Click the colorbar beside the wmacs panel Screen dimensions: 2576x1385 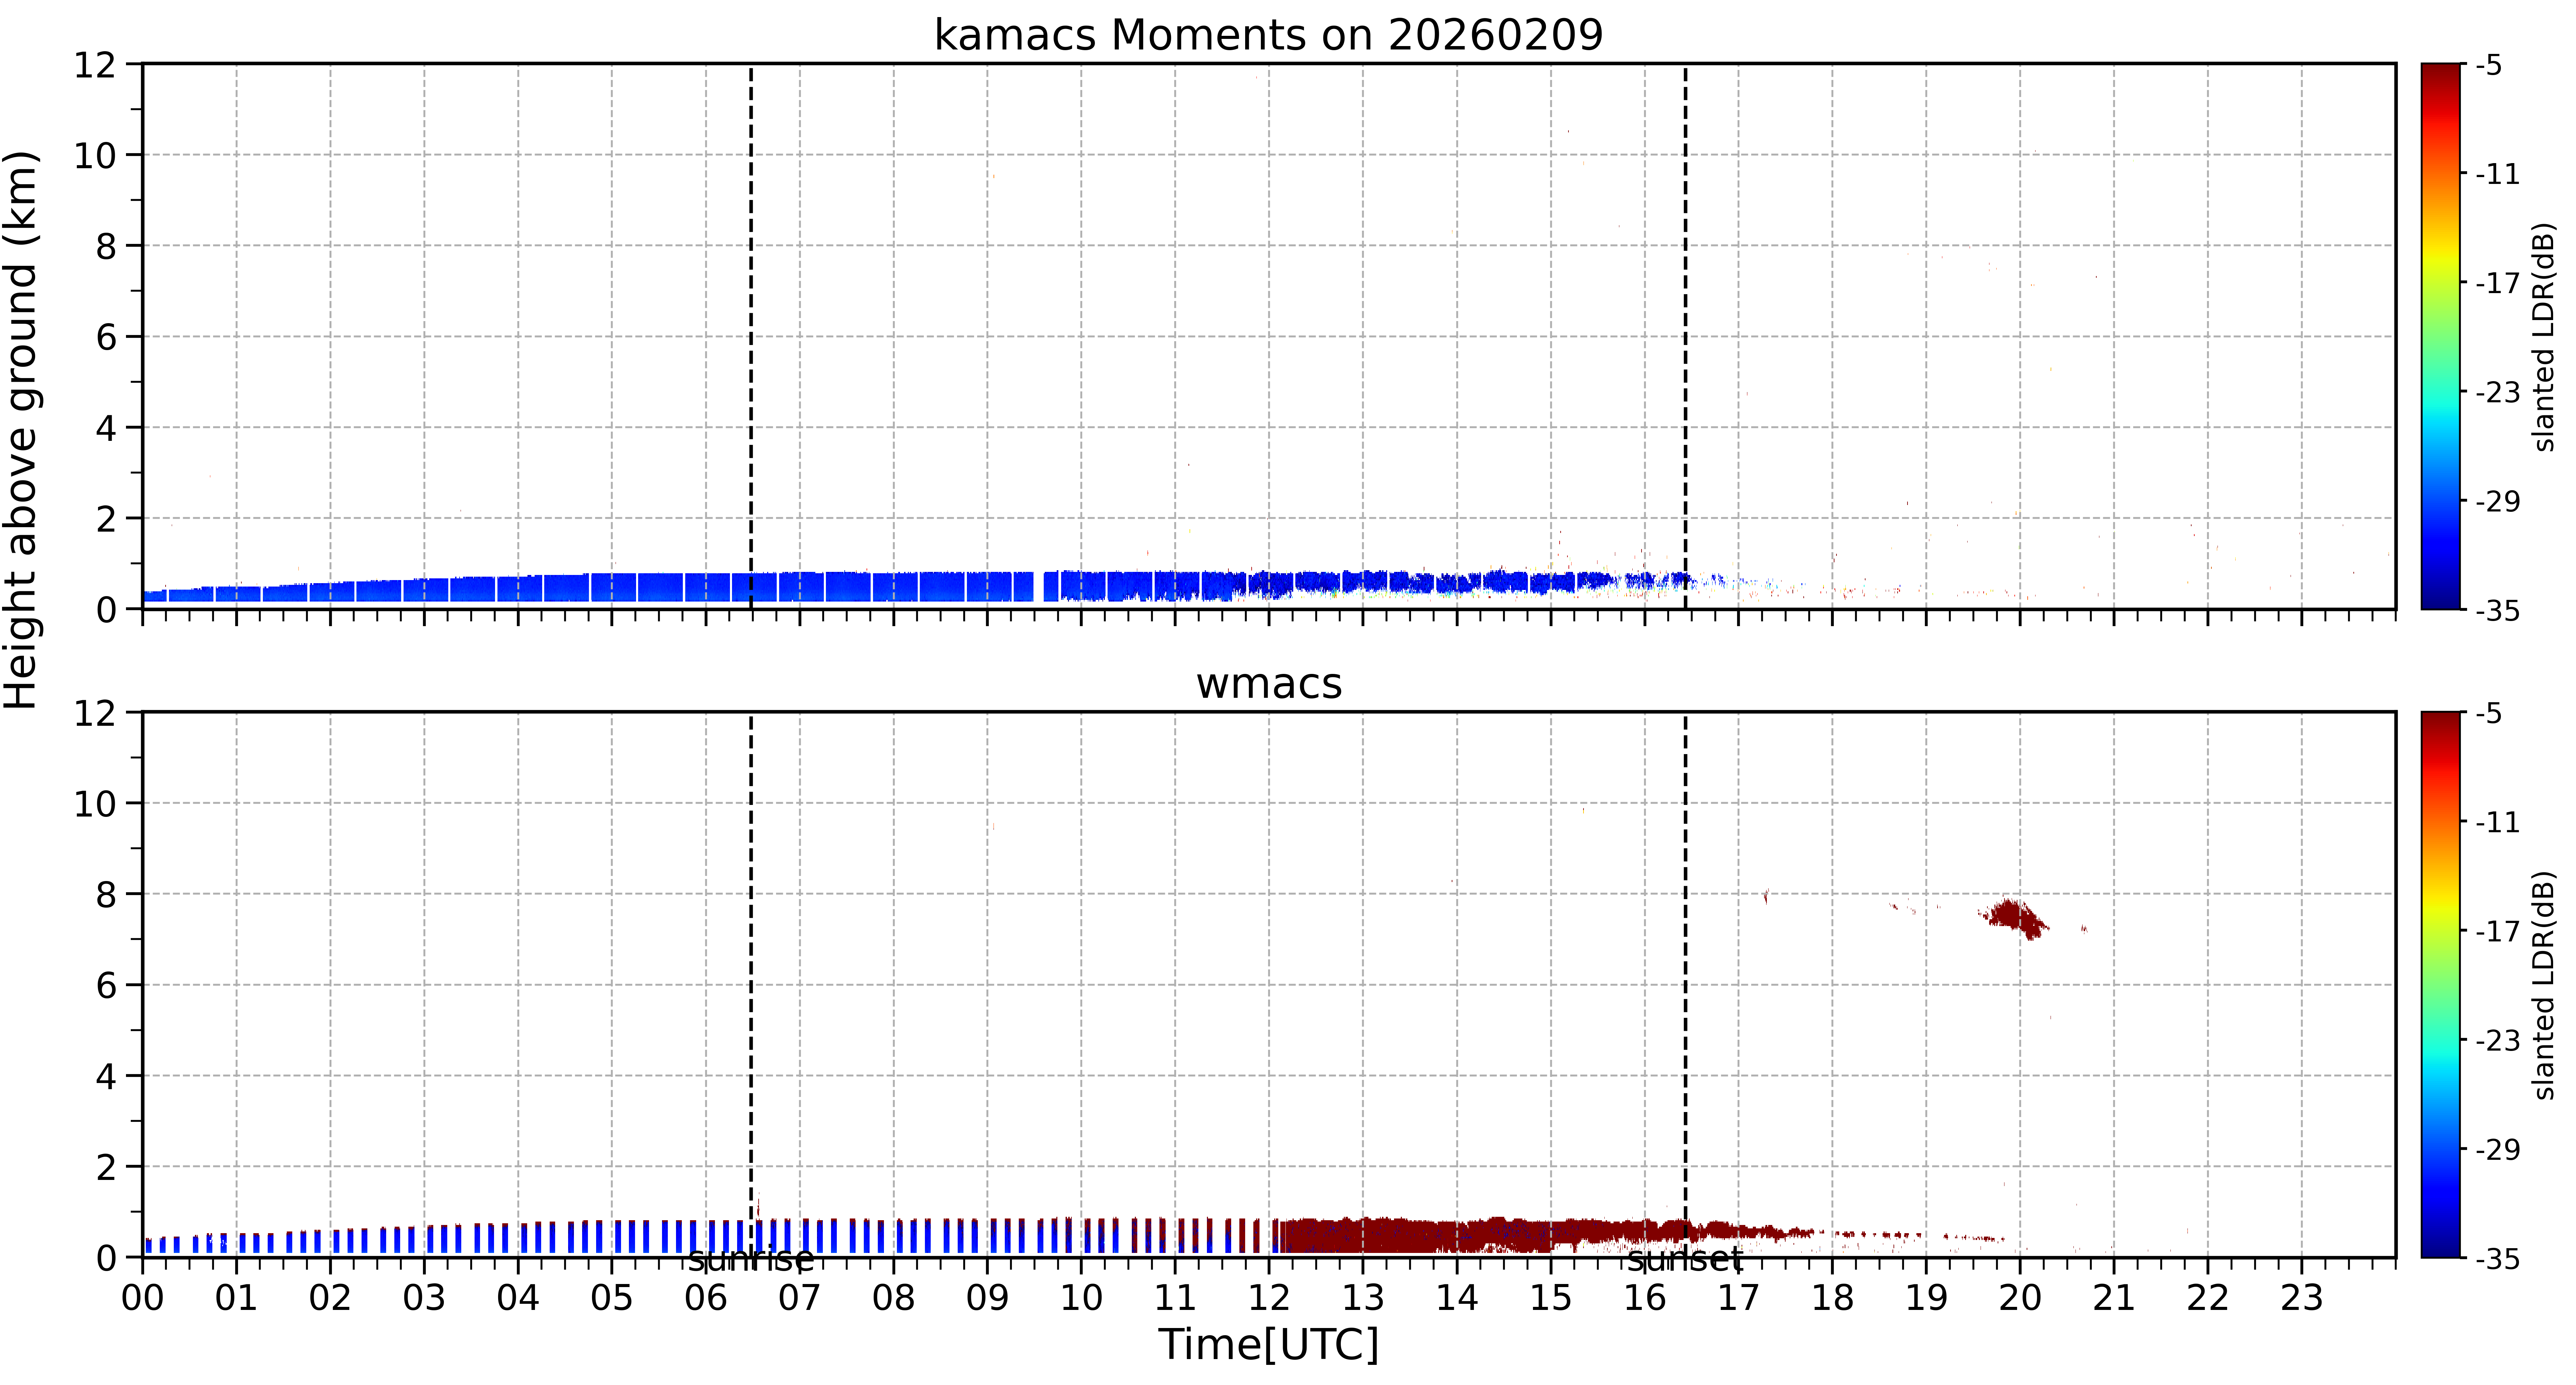[2441, 984]
